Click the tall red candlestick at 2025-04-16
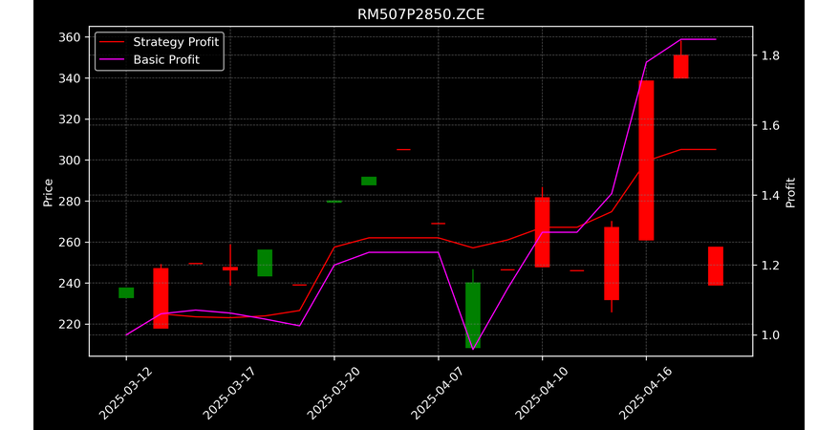Screen dimensions: 839x430 (646, 161)
